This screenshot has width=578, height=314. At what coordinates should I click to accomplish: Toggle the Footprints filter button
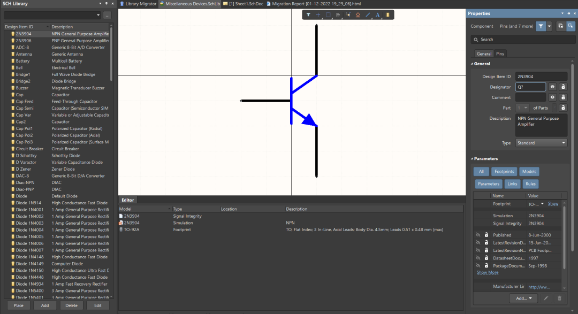coord(504,171)
